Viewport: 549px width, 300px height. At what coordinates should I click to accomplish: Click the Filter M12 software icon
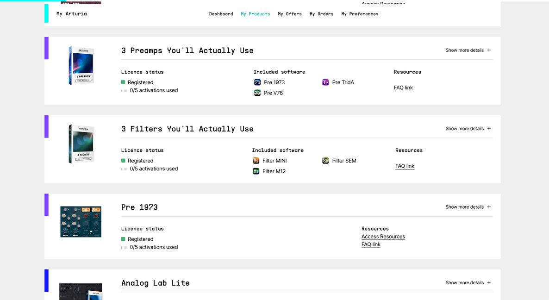pos(256,171)
